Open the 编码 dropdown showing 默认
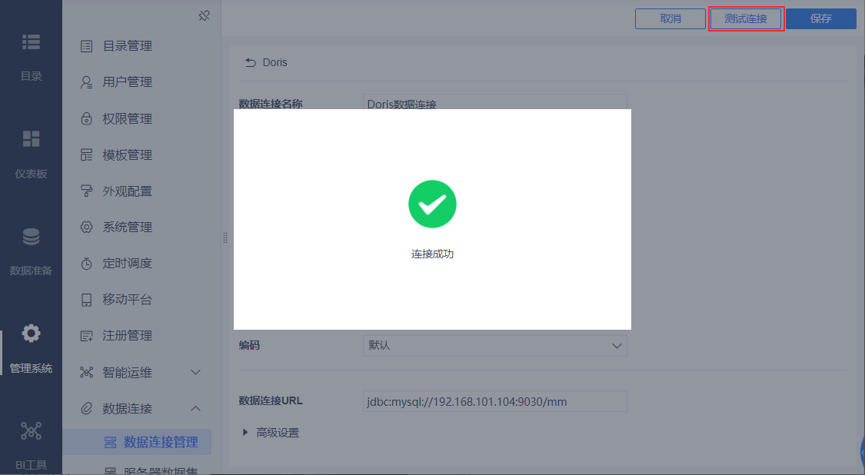This screenshot has width=865, height=475. tap(495, 346)
